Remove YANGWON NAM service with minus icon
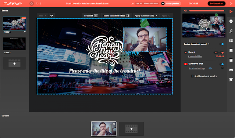Viewport: 235px width, 138px height. [x=222, y=68]
